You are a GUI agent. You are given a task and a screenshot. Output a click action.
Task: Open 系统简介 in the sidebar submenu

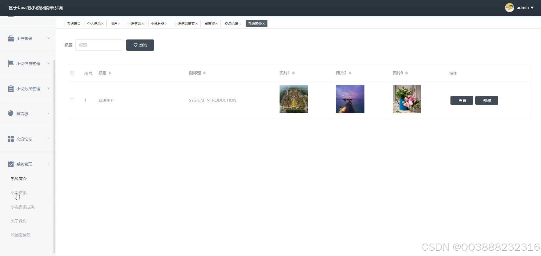(x=19, y=179)
